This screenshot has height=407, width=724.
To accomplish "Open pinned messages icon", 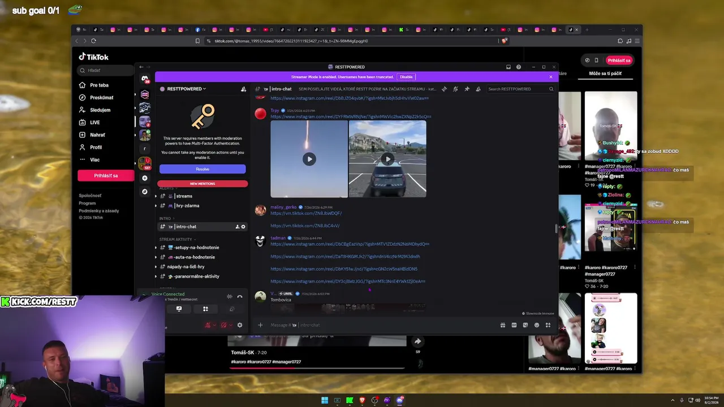I will tap(467, 89).
